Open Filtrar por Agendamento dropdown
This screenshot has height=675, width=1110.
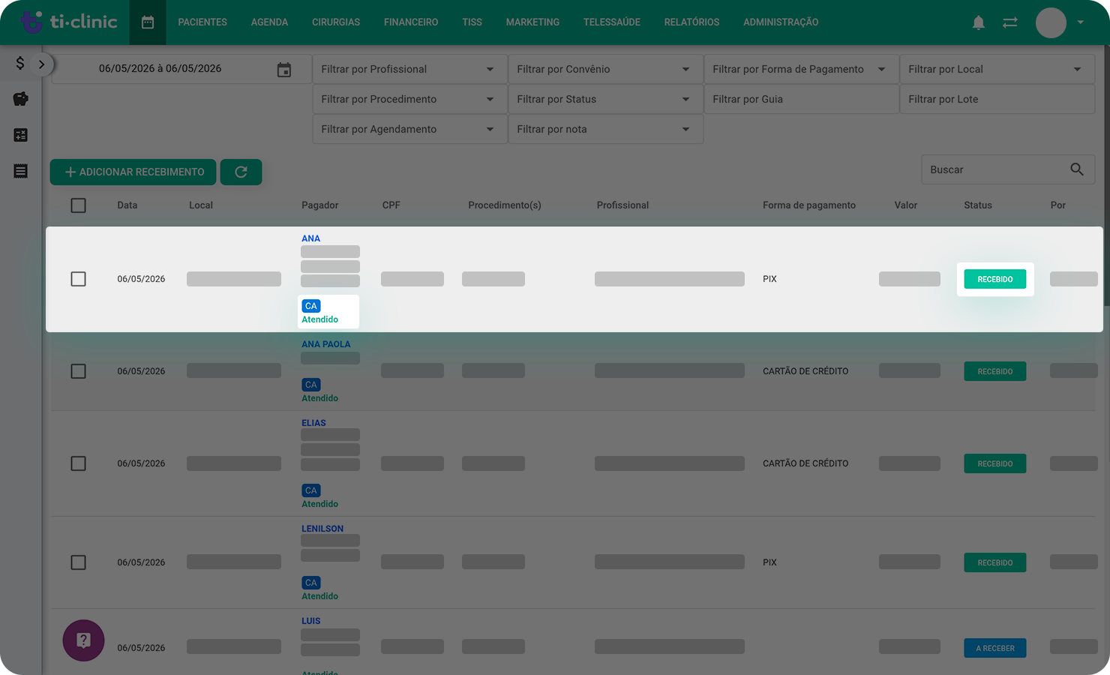409,129
